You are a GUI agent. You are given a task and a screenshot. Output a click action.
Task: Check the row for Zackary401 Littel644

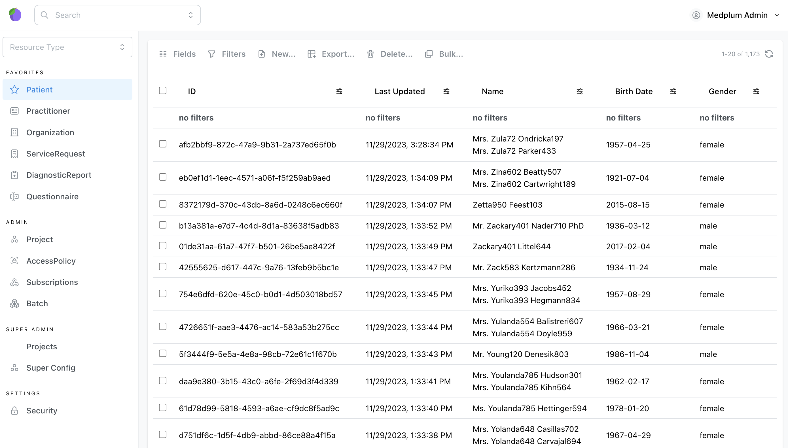tap(163, 246)
